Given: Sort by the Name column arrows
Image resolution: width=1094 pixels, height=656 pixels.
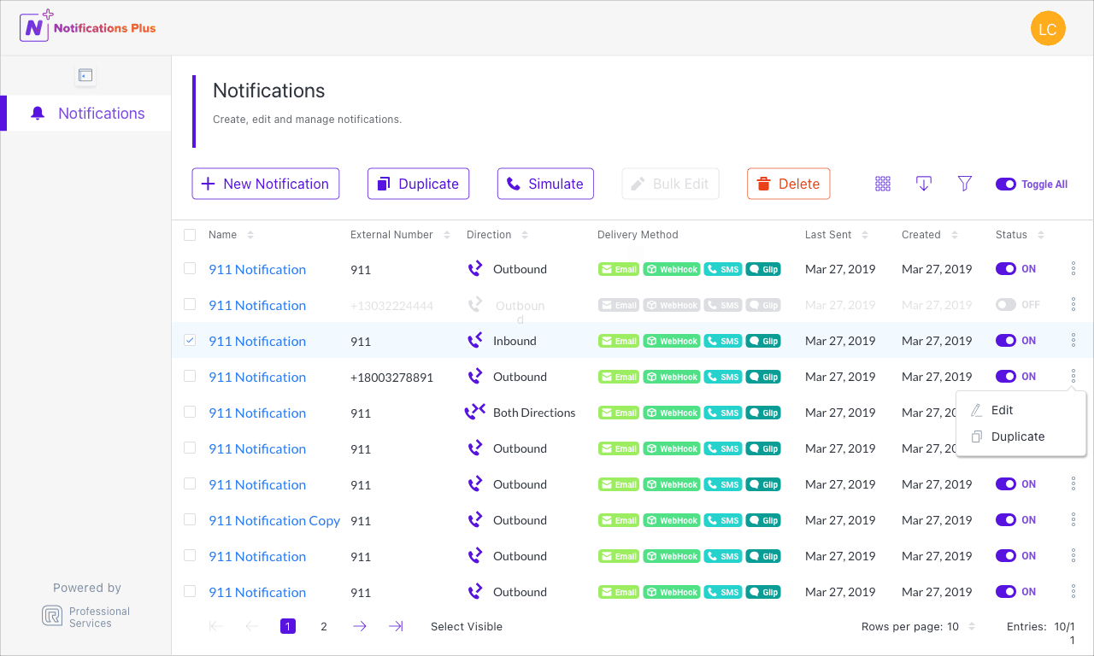Looking at the screenshot, I should (250, 235).
